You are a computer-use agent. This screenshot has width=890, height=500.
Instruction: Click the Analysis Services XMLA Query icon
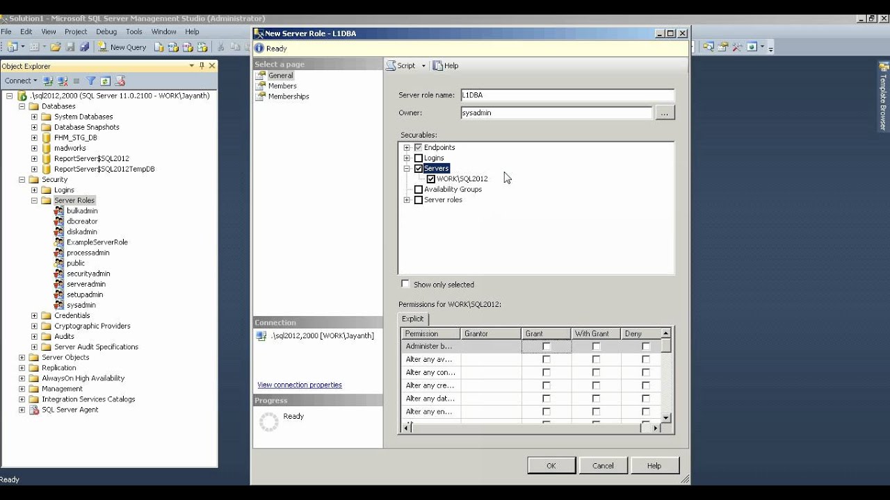pyautogui.click(x=203, y=47)
